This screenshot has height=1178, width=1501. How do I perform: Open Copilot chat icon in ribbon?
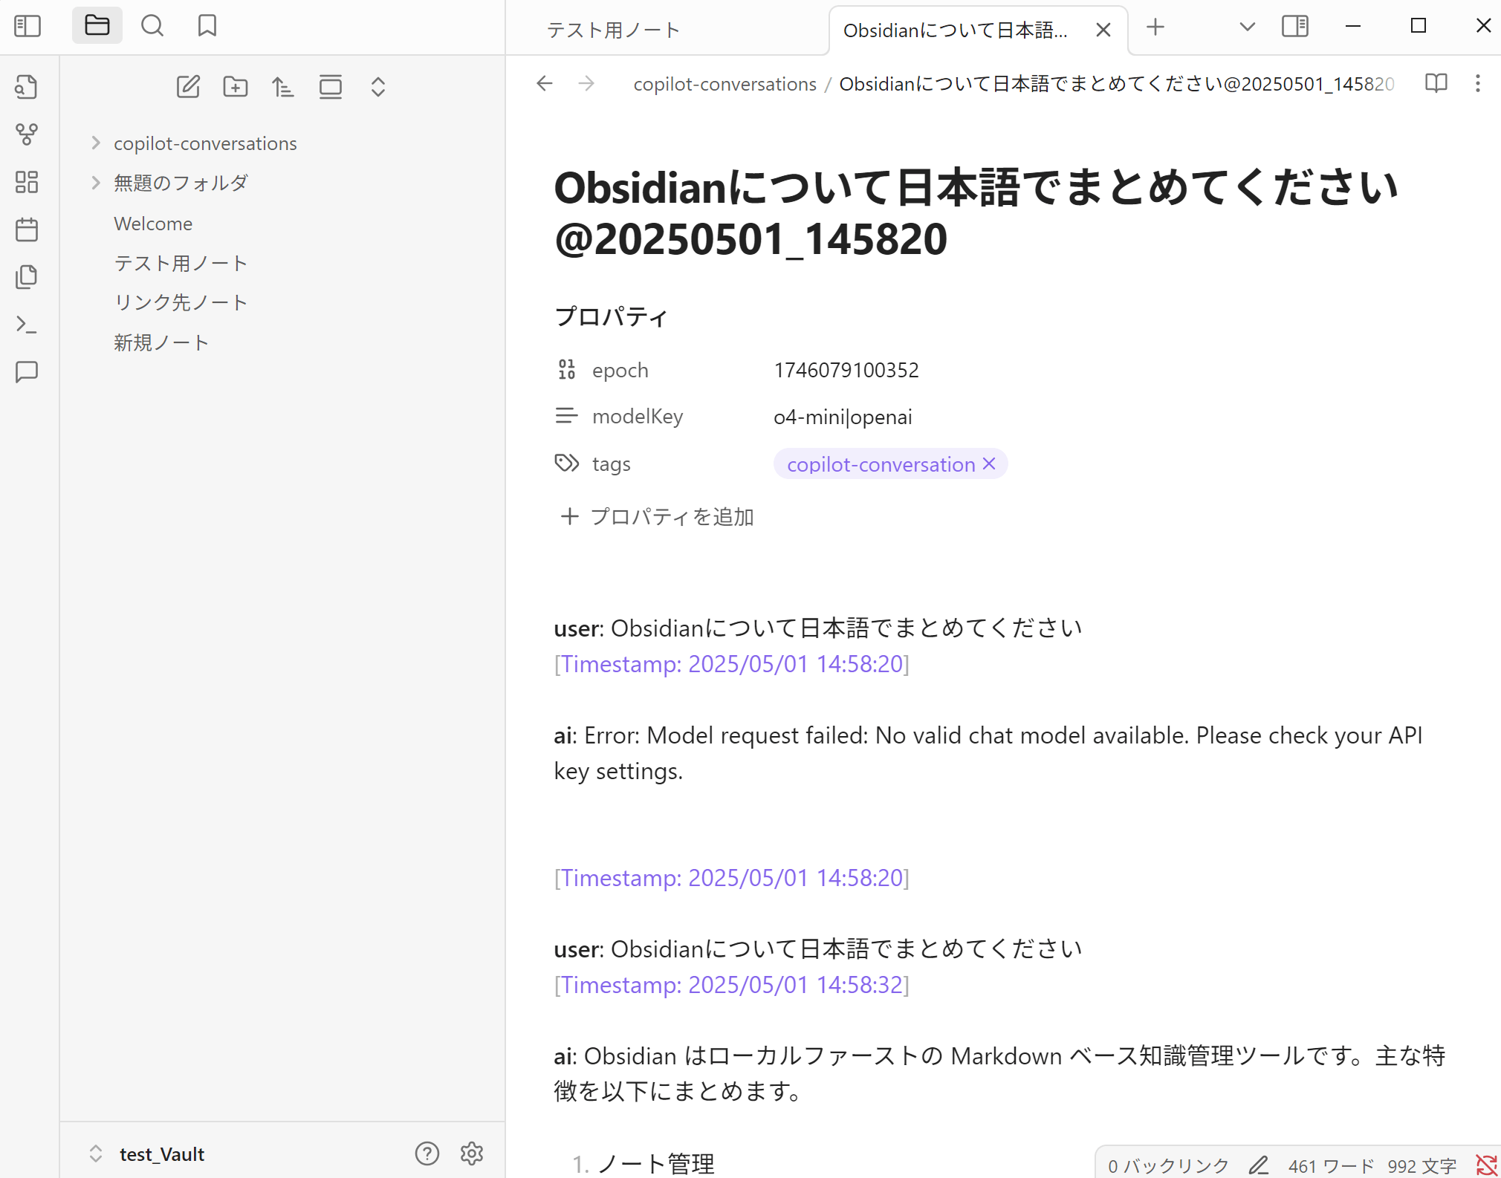[27, 371]
